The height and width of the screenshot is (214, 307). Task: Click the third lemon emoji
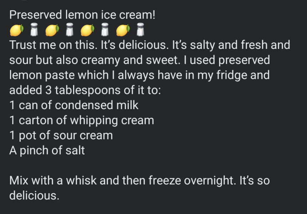tap(87, 30)
